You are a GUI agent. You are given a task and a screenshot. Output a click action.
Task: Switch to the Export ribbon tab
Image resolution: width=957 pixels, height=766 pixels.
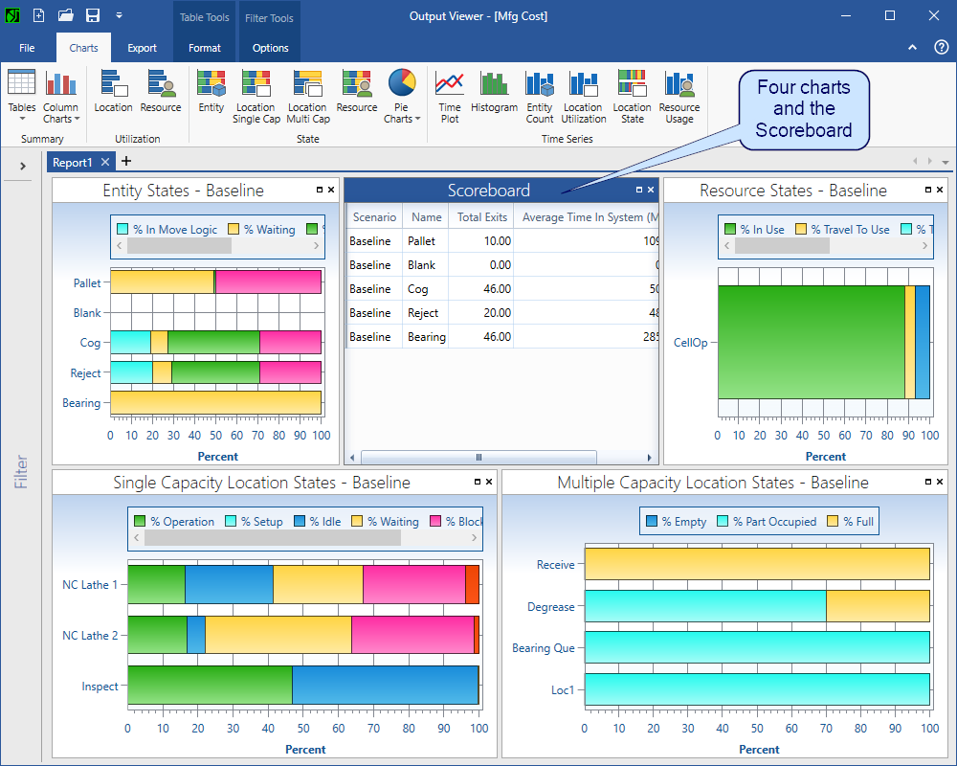click(142, 48)
